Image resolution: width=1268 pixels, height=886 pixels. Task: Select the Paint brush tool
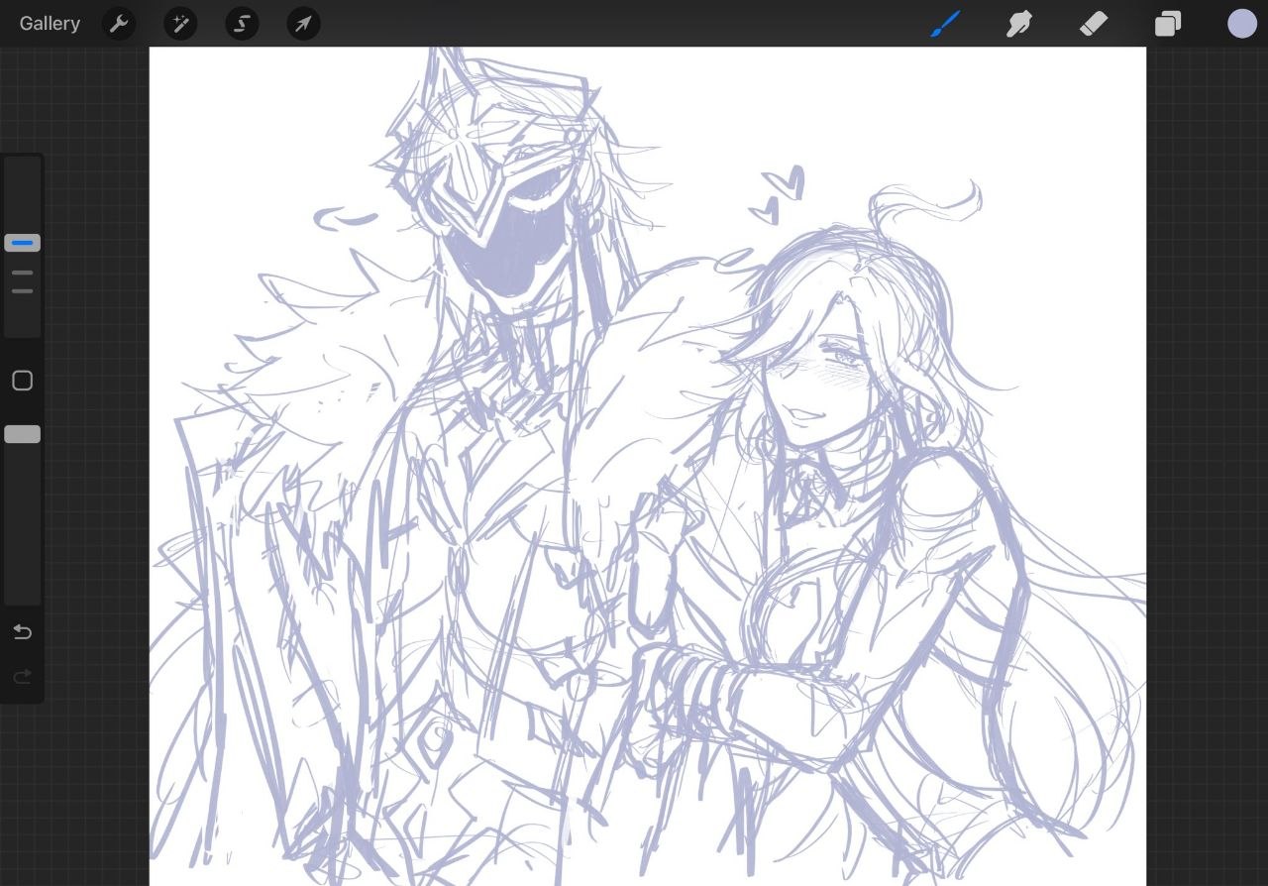tap(945, 24)
